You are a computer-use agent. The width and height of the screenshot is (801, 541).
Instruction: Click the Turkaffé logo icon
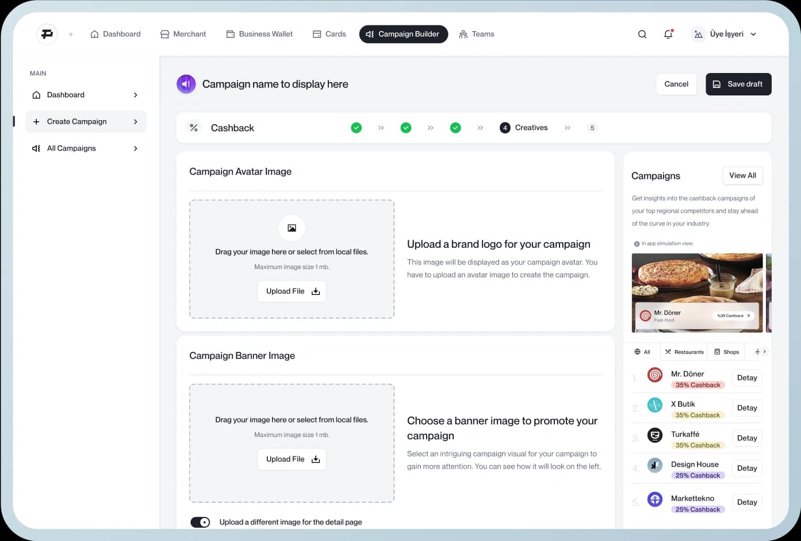pos(654,435)
